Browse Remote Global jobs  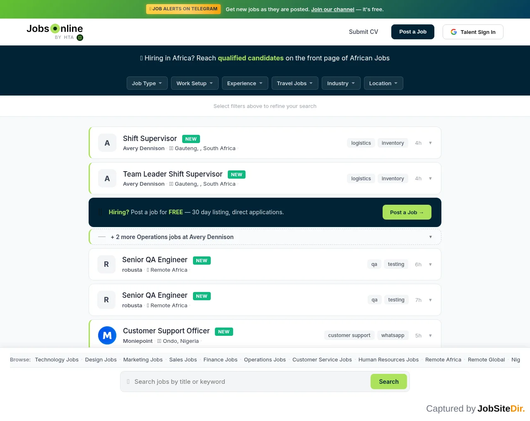pos(487,360)
